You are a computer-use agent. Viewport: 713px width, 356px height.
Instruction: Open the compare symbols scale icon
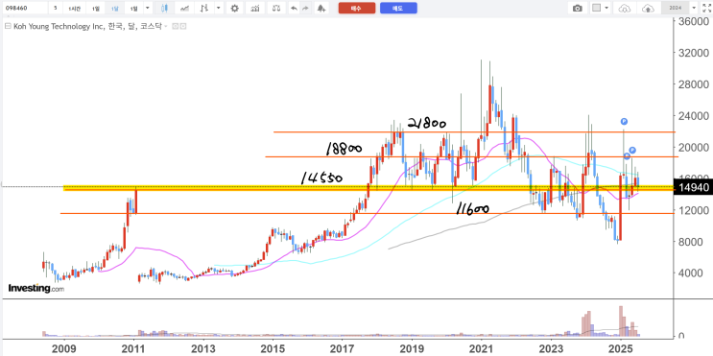click(x=275, y=8)
